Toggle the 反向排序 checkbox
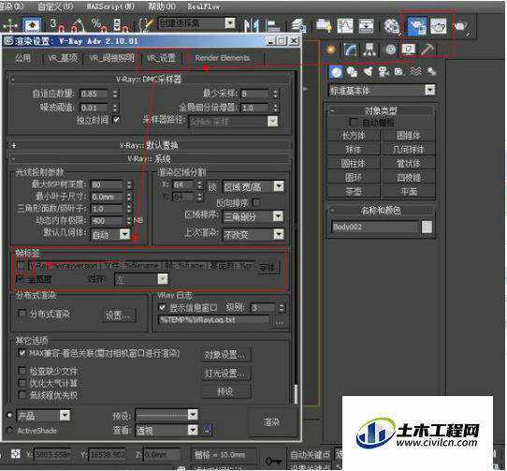The width and height of the screenshot is (507, 471). (x=256, y=203)
